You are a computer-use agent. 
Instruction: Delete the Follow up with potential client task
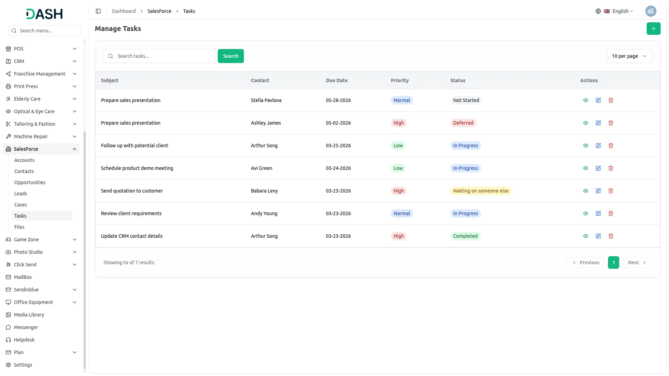611,146
